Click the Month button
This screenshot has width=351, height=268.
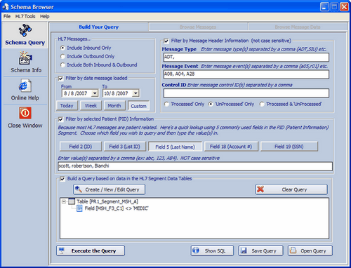point(114,106)
